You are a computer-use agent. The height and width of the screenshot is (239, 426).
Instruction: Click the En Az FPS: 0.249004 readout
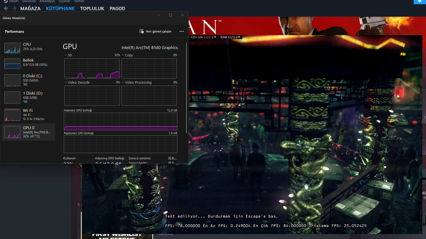(x=227, y=226)
